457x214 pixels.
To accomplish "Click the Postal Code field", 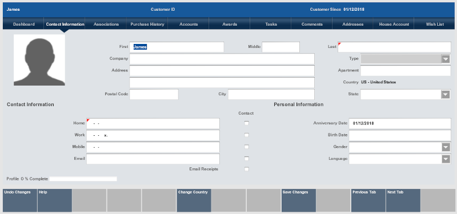I will 154,94.
